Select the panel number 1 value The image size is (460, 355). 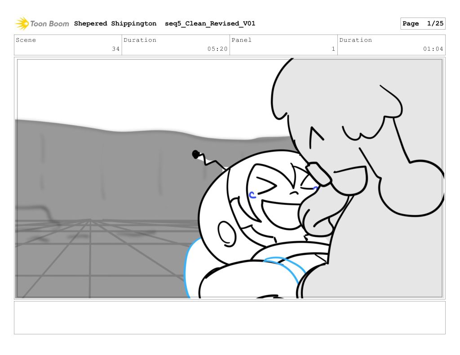(x=333, y=49)
